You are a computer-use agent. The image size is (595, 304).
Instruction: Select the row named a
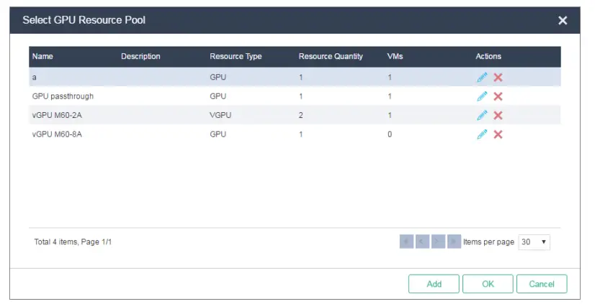(295, 77)
